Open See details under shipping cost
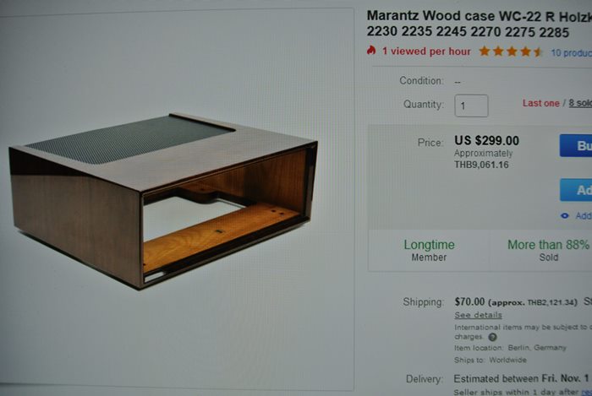The image size is (592, 396). point(479,315)
